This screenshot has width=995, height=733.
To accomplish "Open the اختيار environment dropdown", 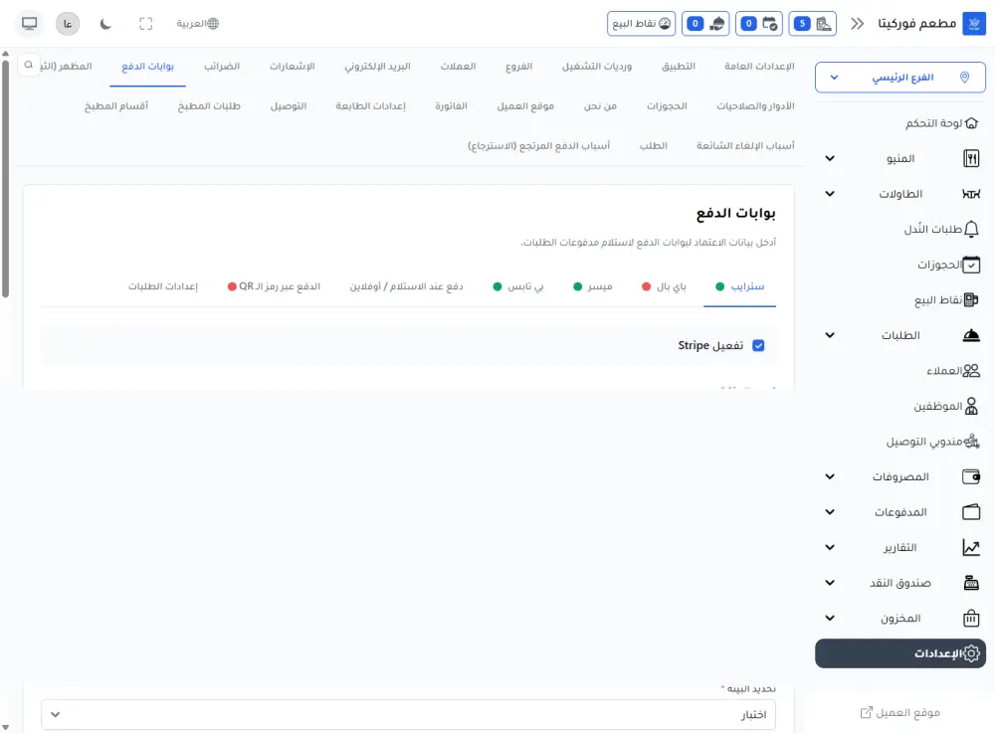I will coord(407,713).
